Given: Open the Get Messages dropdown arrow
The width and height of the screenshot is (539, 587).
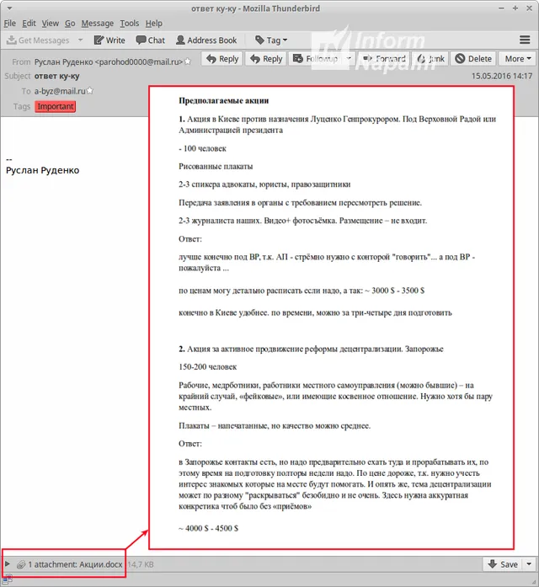Looking at the screenshot, I should [81, 40].
